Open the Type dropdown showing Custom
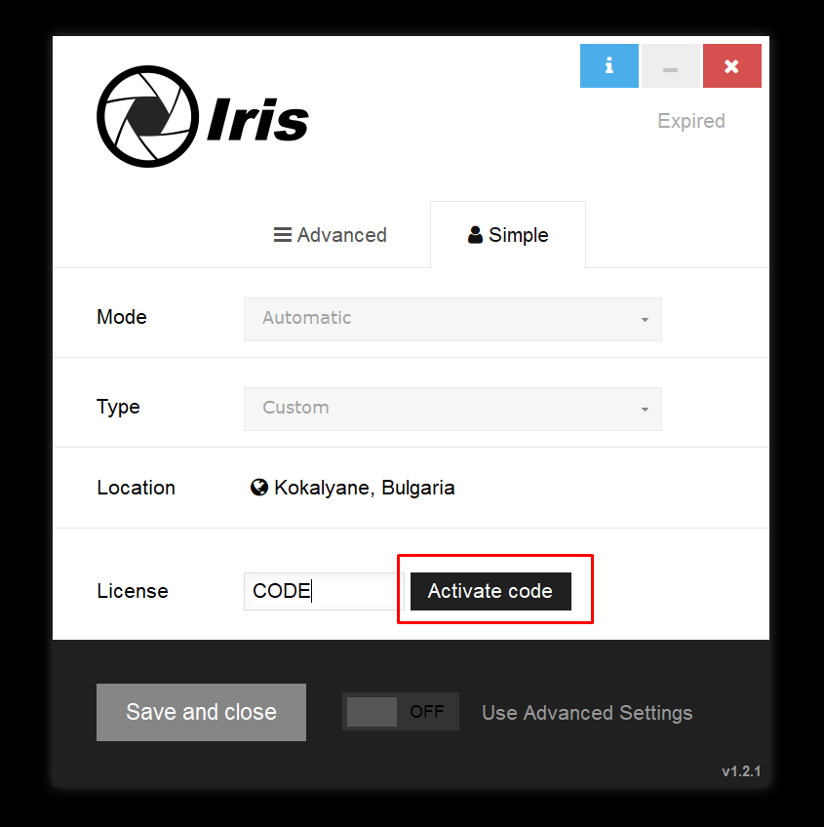 pyautogui.click(x=452, y=409)
